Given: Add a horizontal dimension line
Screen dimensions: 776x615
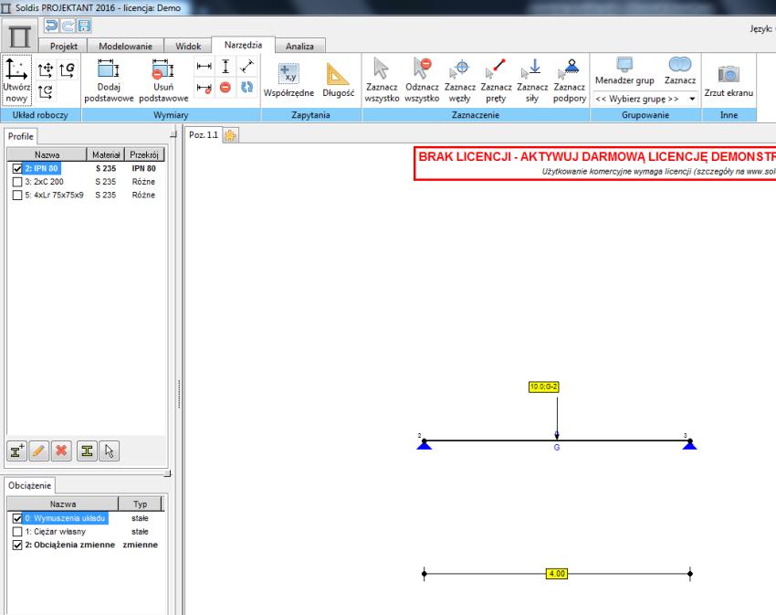Looking at the screenshot, I should coord(204,66).
